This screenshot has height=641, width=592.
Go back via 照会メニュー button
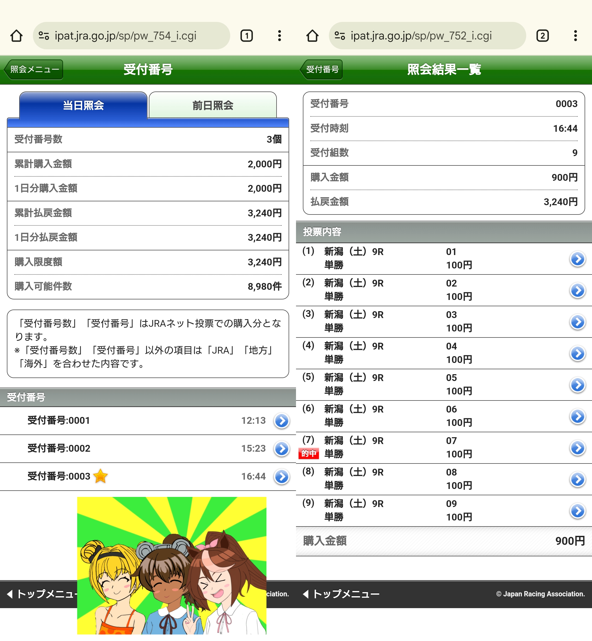[x=34, y=69]
